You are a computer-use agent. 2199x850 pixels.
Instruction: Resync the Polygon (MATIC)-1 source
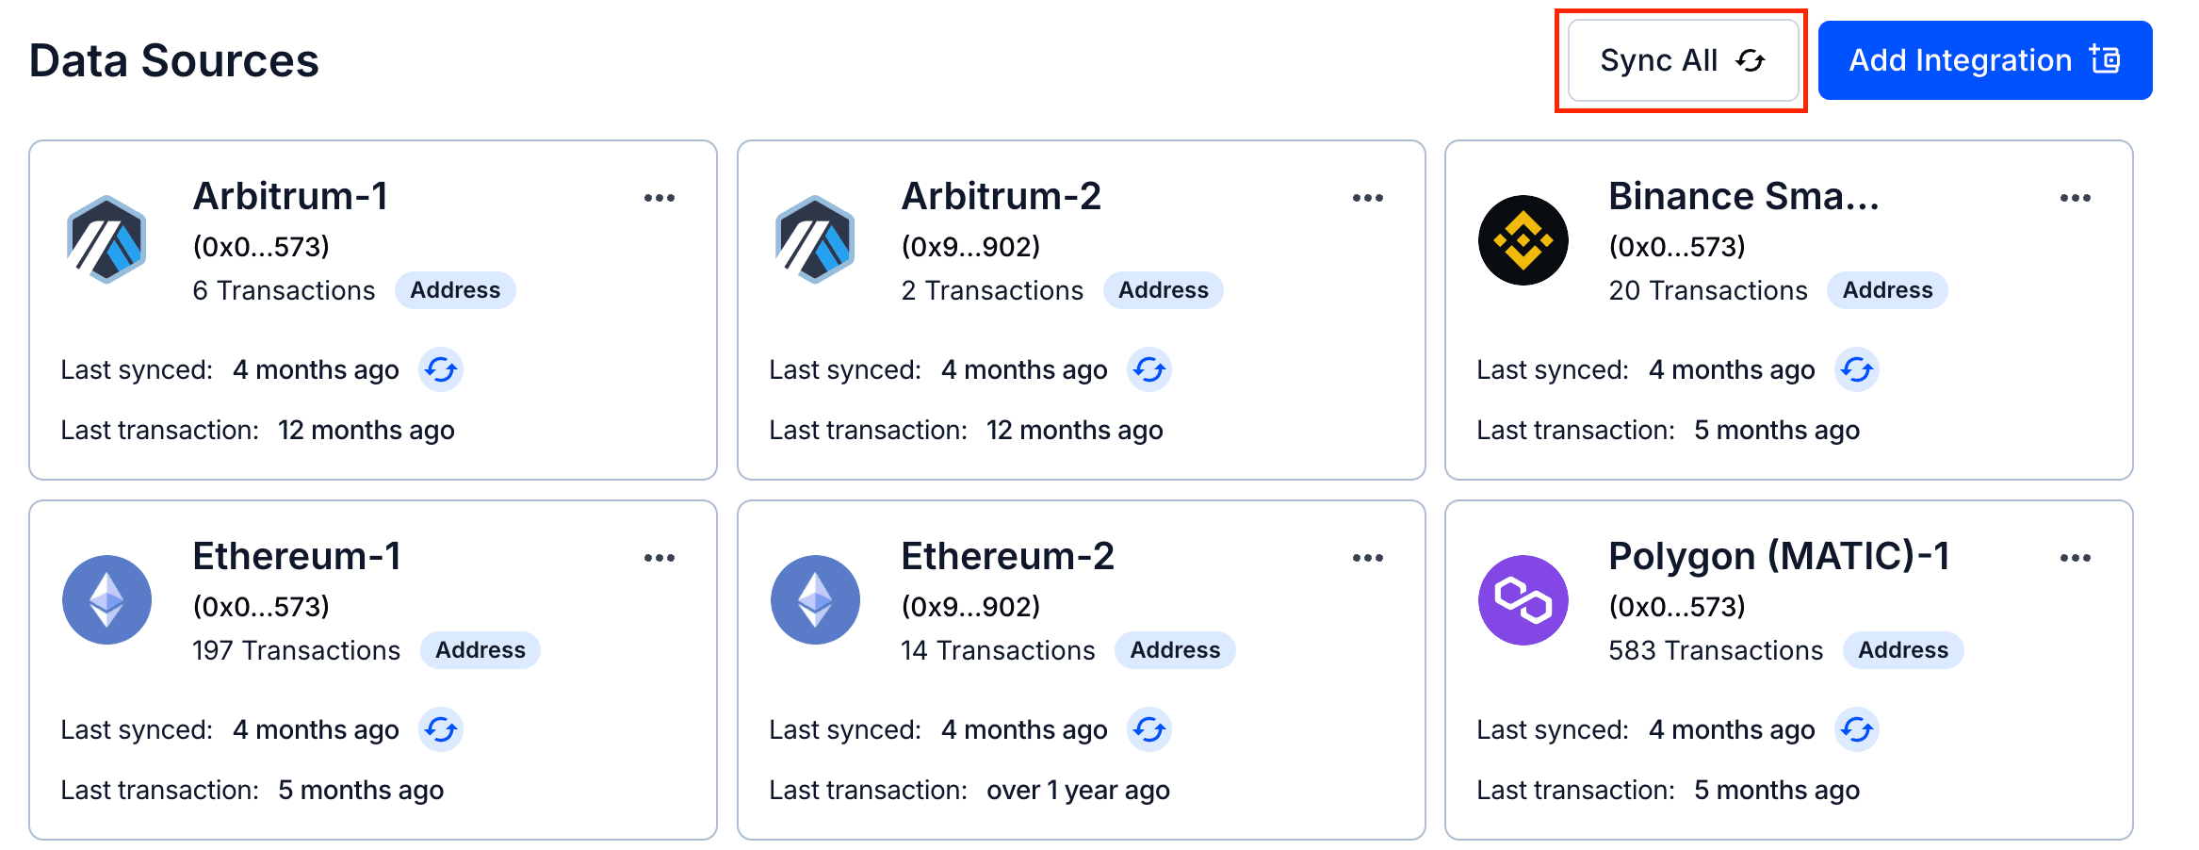[x=1857, y=729]
